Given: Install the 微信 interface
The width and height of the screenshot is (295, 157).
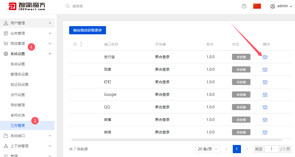Looking at the screenshot, I should [x=265, y=132].
